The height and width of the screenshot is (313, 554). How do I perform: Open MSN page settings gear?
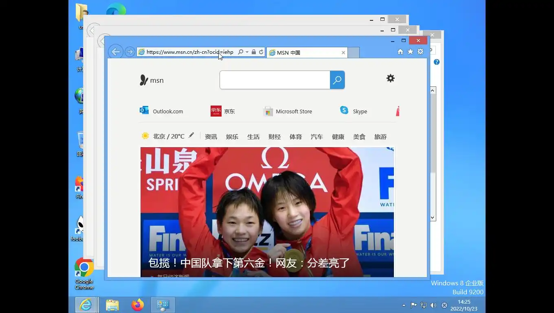(x=390, y=78)
